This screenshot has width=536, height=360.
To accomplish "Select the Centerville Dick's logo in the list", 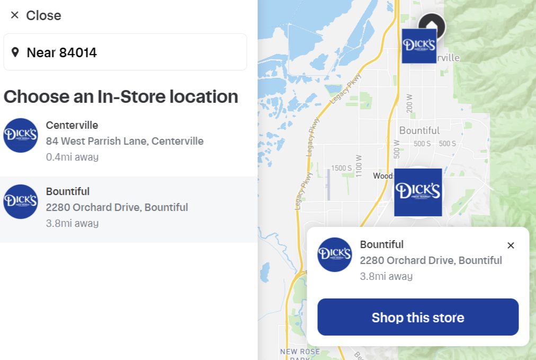I will (21, 135).
